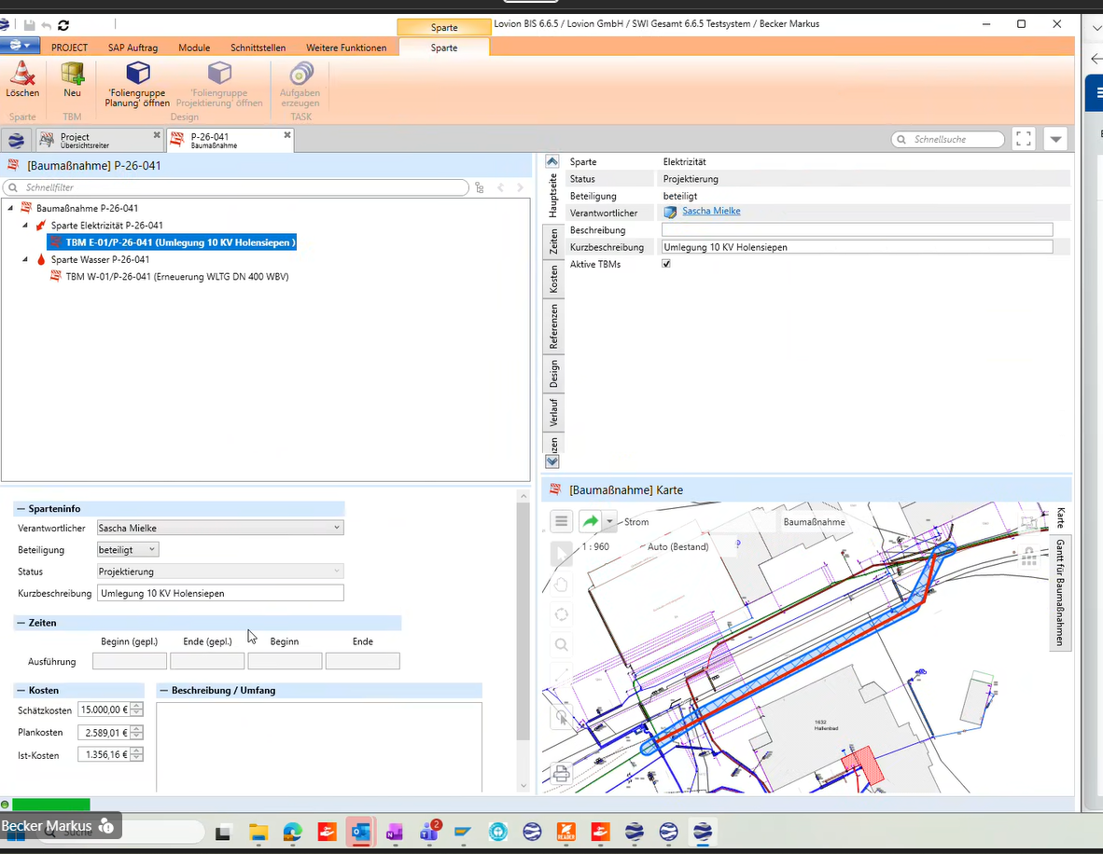The height and width of the screenshot is (854, 1103).
Task: Increase Schätzkosten using the up stepper
Action: [136, 707]
